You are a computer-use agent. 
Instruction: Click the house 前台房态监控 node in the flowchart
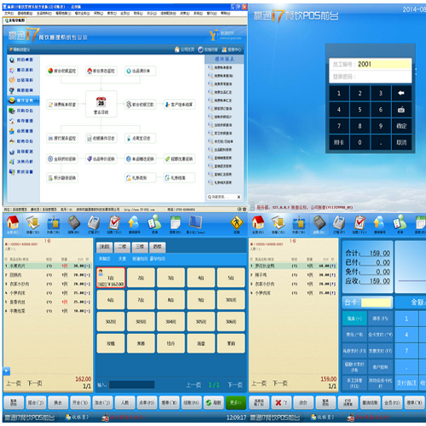(101, 71)
